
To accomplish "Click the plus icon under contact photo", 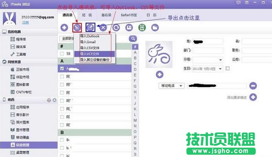I will coord(160,75).
